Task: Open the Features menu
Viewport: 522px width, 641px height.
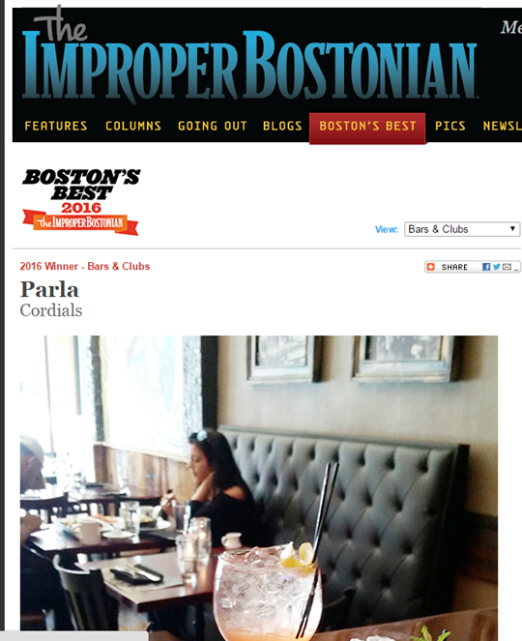Action: click(56, 126)
